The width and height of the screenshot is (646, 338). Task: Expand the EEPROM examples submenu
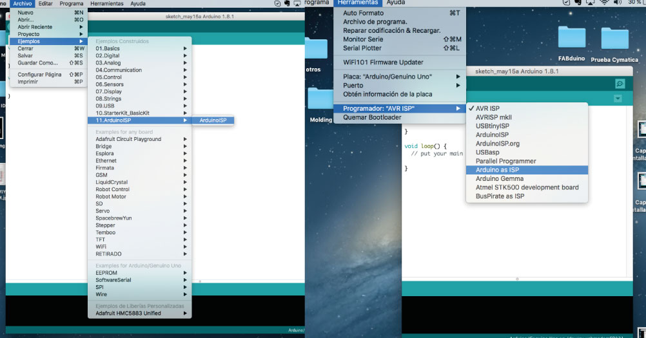click(x=140, y=272)
